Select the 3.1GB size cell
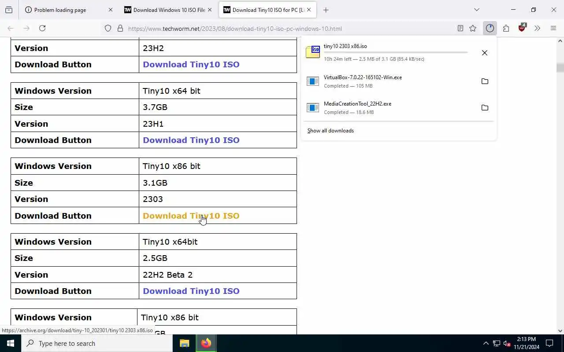564x352 pixels. 218,183
